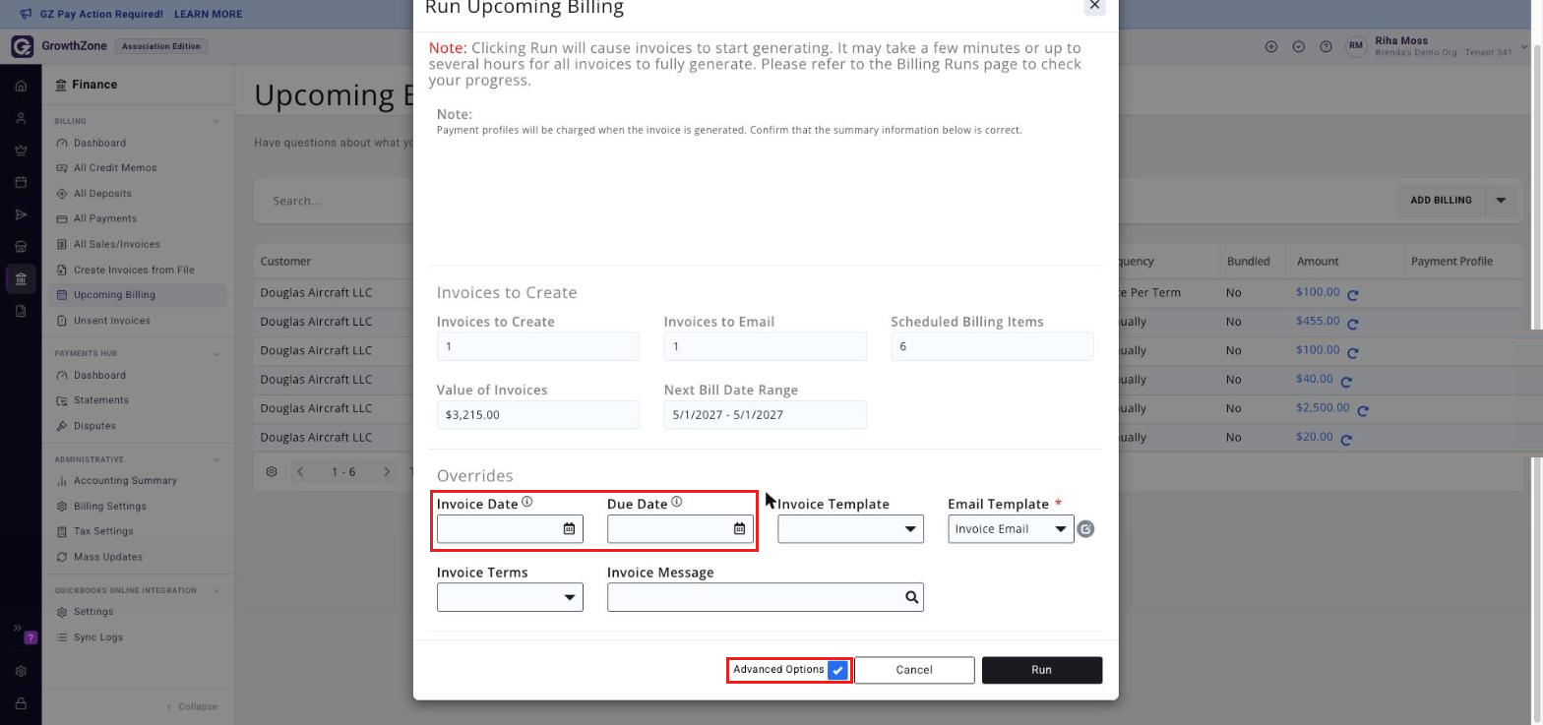Select Unsent Invoices in sidebar
1543x725 pixels.
tap(112, 321)
